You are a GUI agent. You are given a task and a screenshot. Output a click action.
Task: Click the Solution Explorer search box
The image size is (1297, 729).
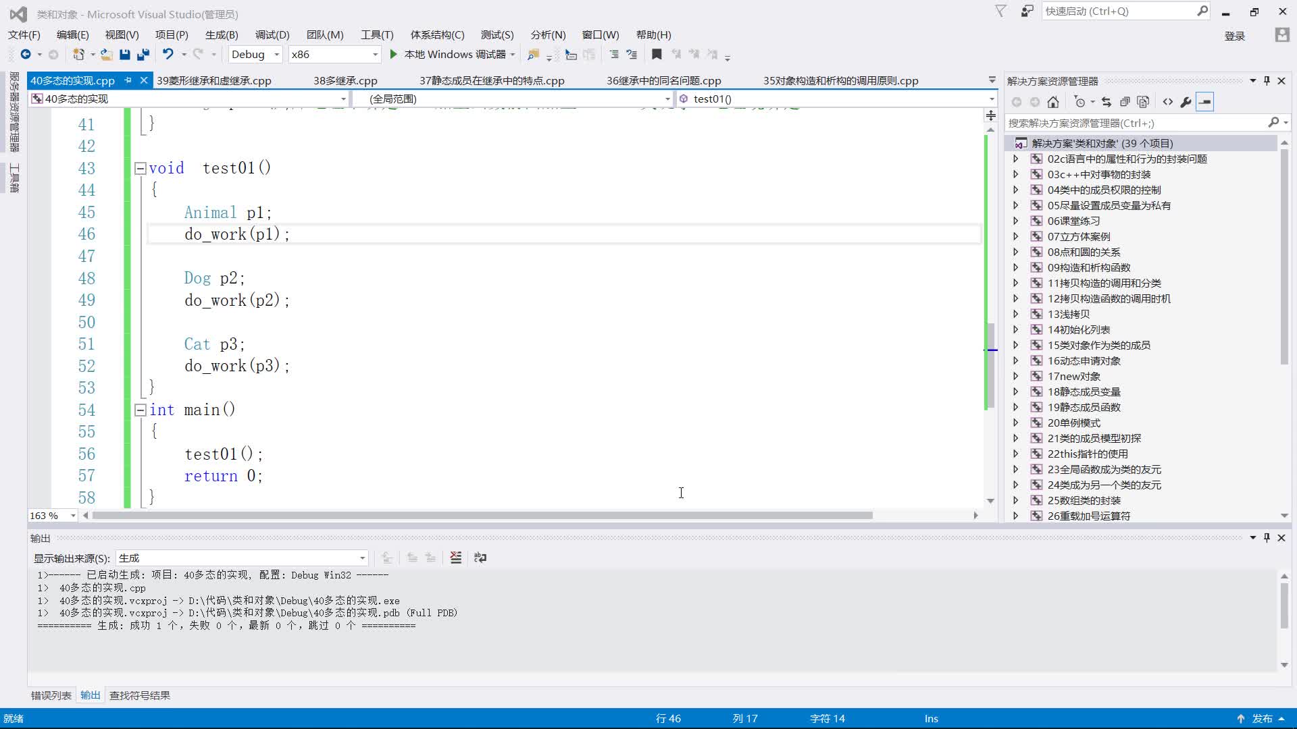pos(1146,123)
